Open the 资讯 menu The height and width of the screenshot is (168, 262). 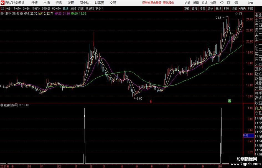[59, 3]
